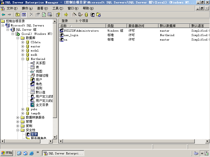Click the yellow star New icon
The height and width of the screenshot is (157, 210).
[x=66, y=15]
